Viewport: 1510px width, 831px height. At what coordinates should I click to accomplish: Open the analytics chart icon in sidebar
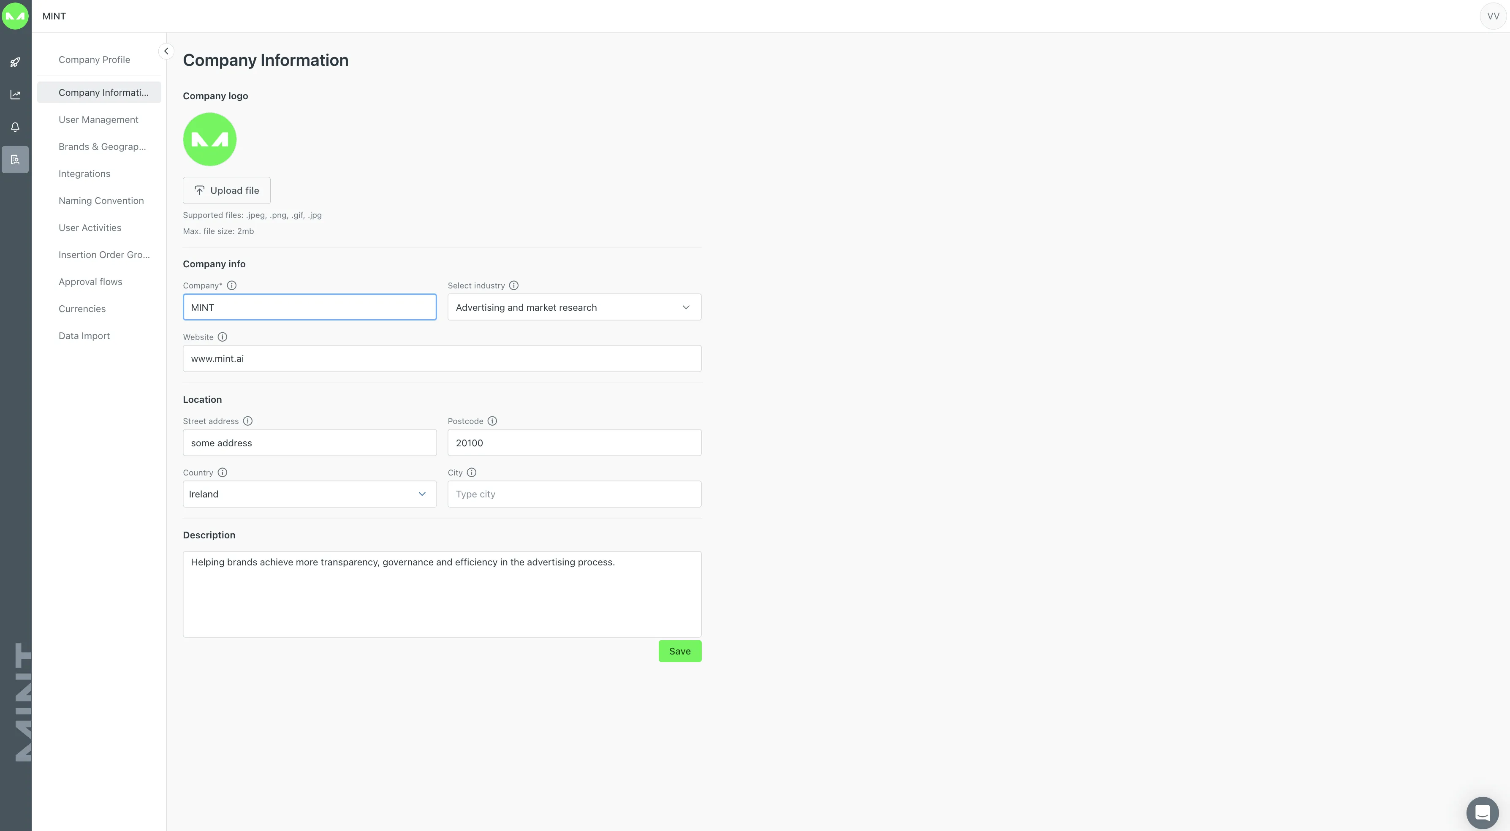coord(15,94)
